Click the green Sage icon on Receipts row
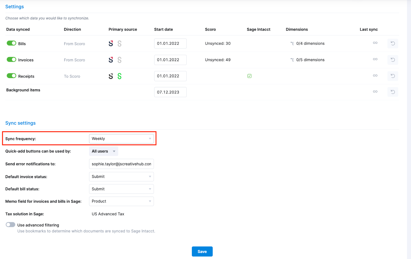 [119, 76]
